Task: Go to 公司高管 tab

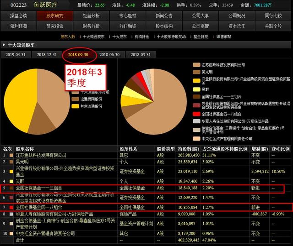Action: tap(201, 26)
